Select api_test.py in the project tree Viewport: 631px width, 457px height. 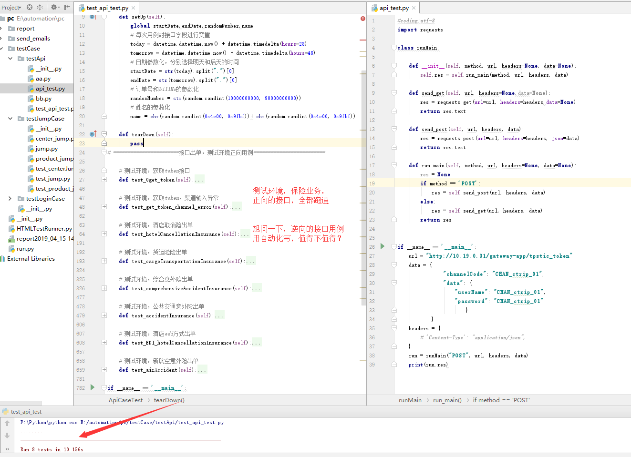tap(50, 89)
